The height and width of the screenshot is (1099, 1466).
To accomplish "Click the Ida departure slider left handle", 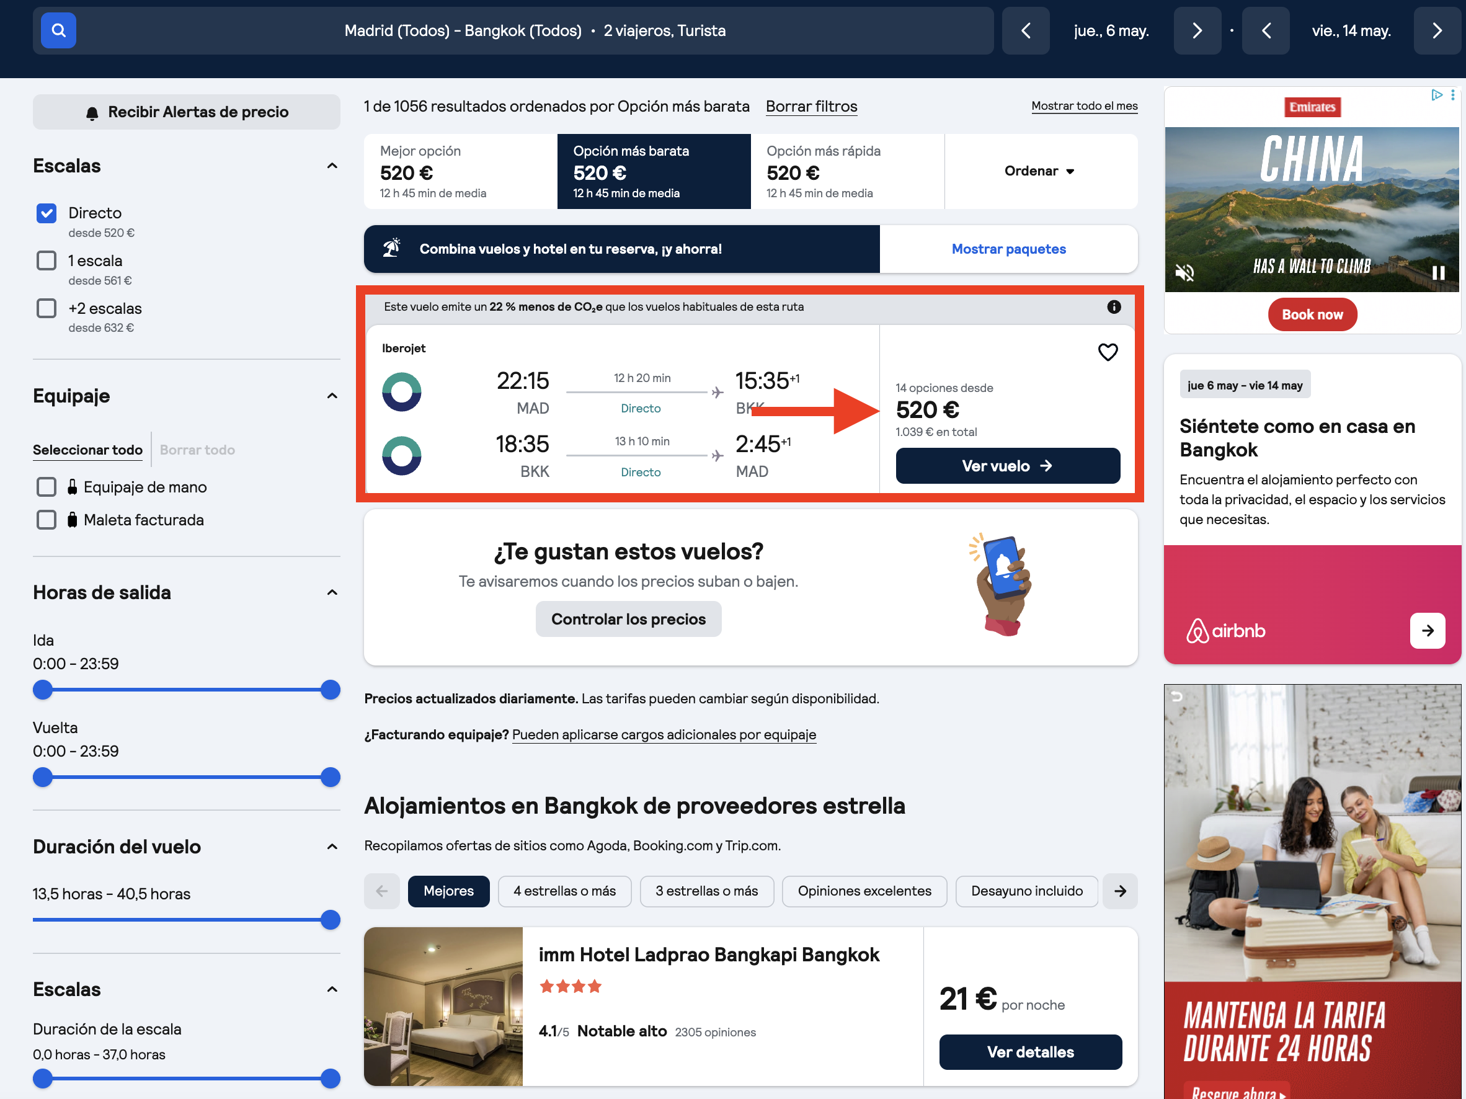I will coord(43,690).
